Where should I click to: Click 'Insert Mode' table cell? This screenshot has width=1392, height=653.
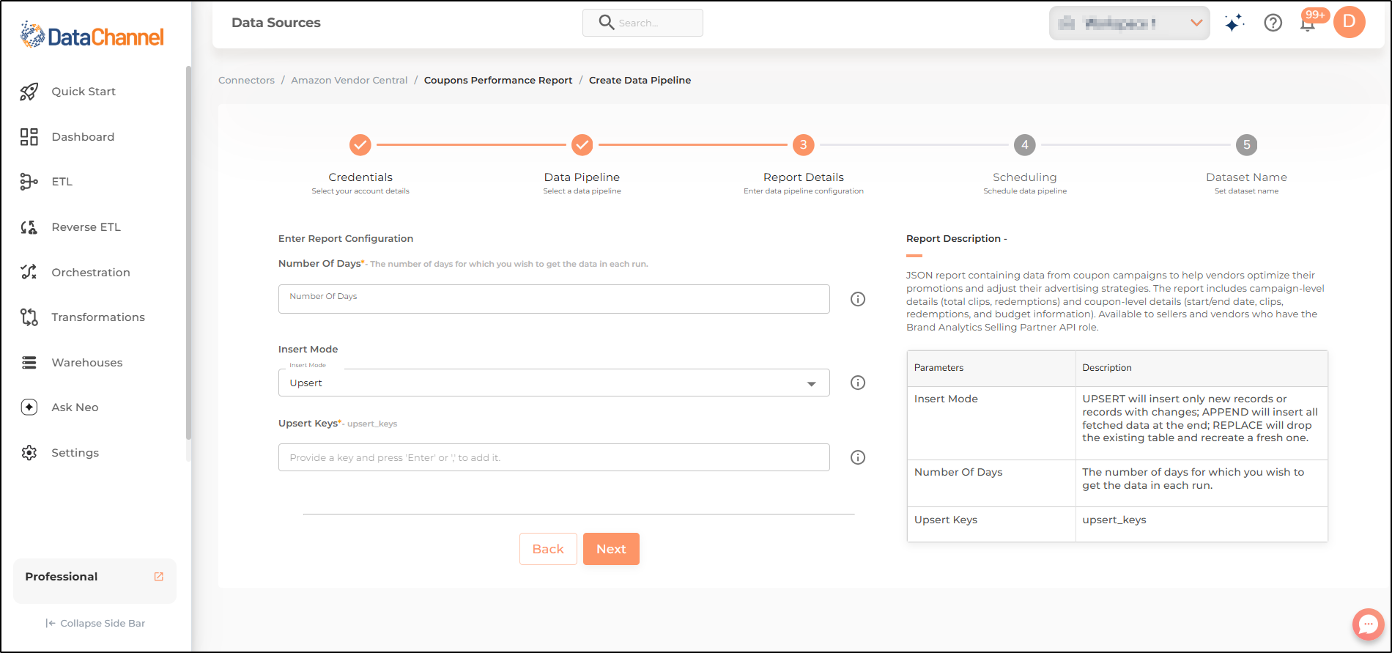click(x=991, y=423)
